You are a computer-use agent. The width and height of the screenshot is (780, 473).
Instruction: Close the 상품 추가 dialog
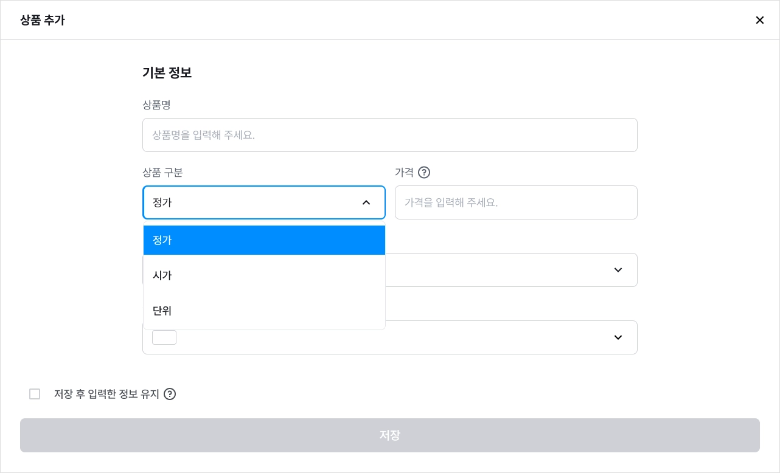click(x=759, y=20)
